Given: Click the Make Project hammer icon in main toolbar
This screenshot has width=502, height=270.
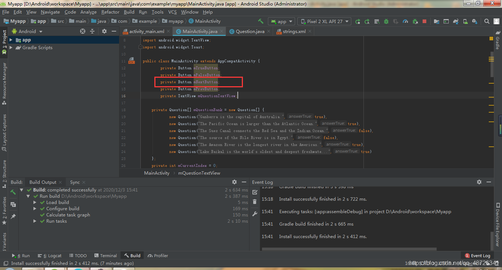Looking at the screenshot, I should point(261,21).
